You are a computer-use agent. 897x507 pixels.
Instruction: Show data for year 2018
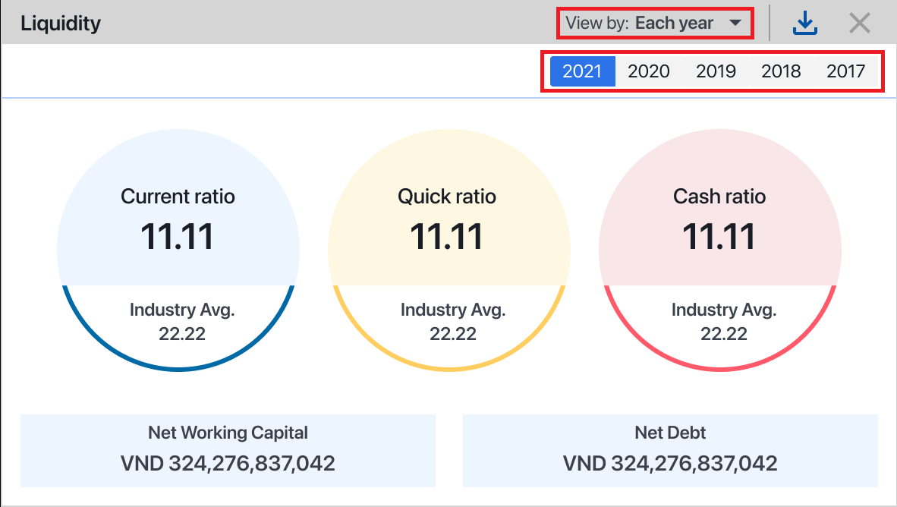(781, 71)
